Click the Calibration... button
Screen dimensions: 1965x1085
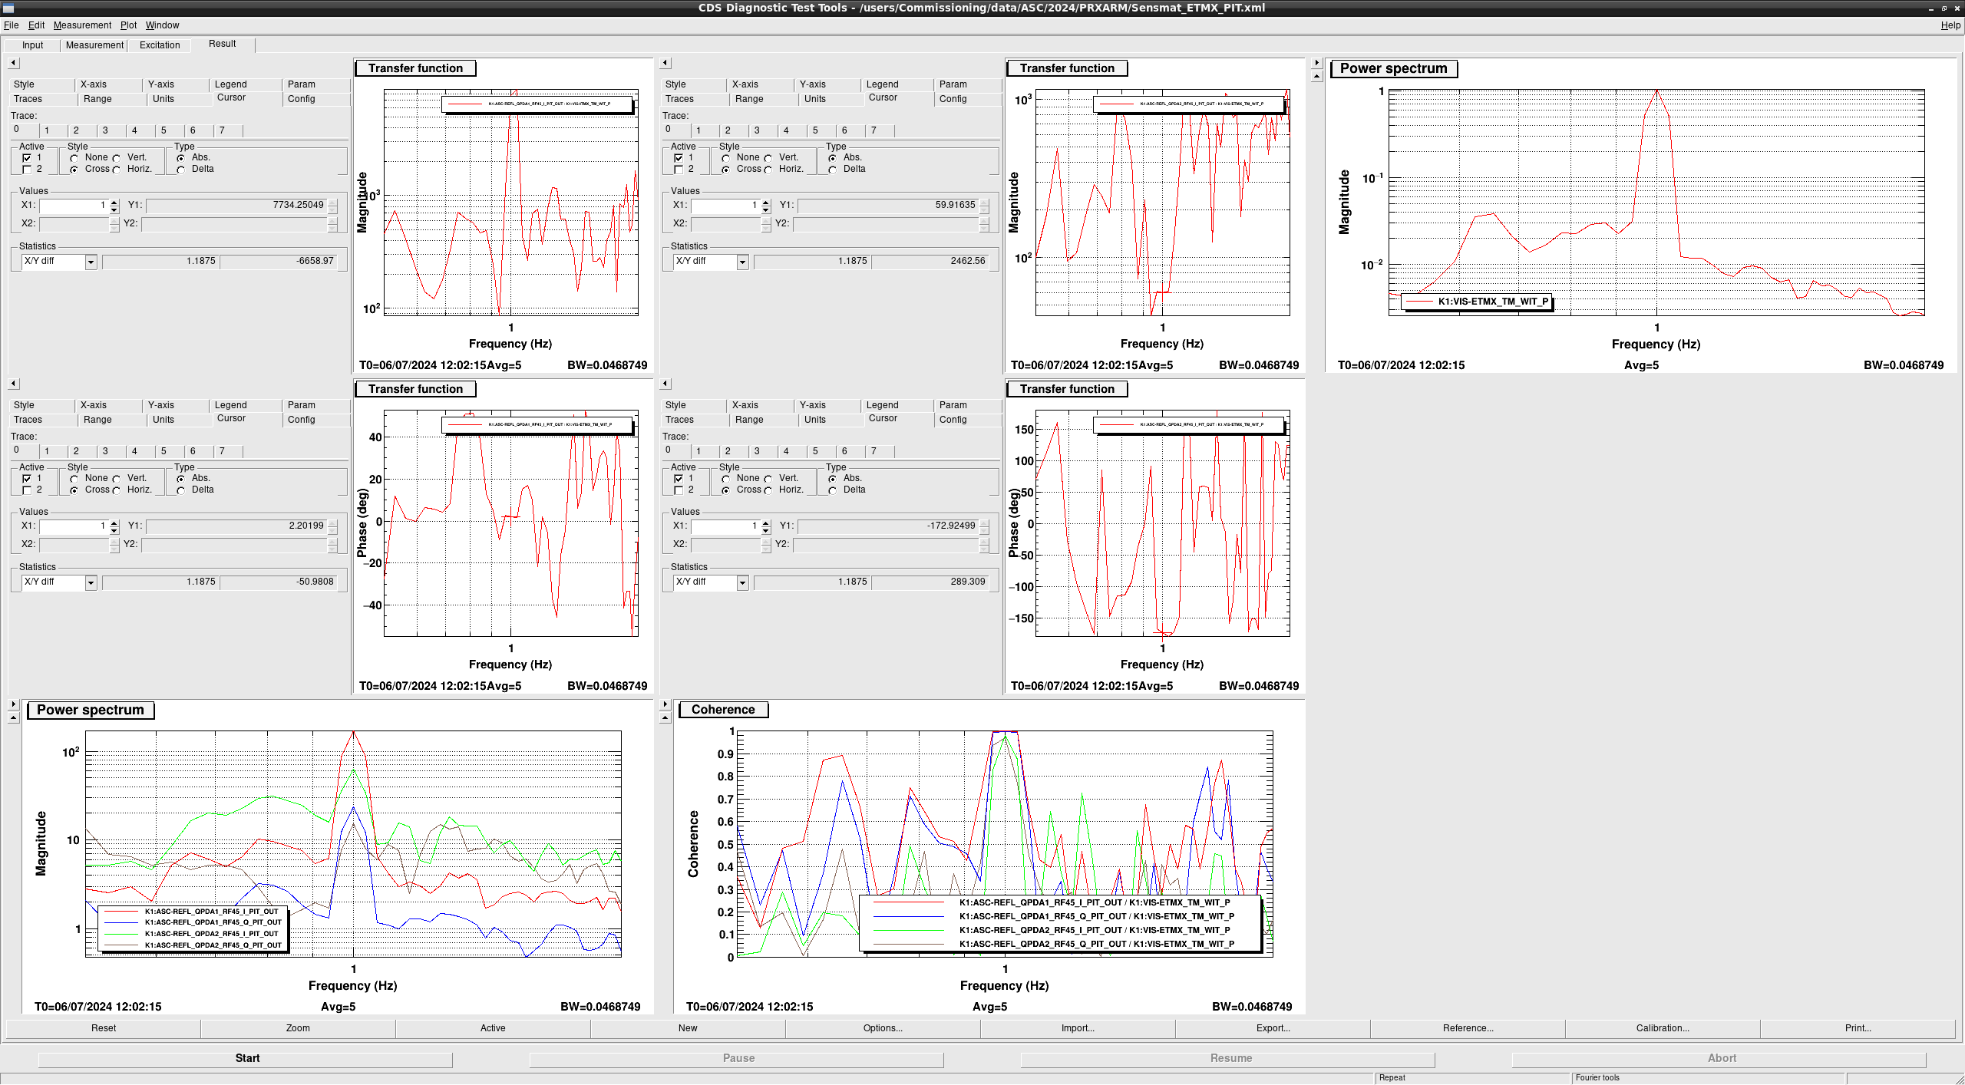1663,1028
